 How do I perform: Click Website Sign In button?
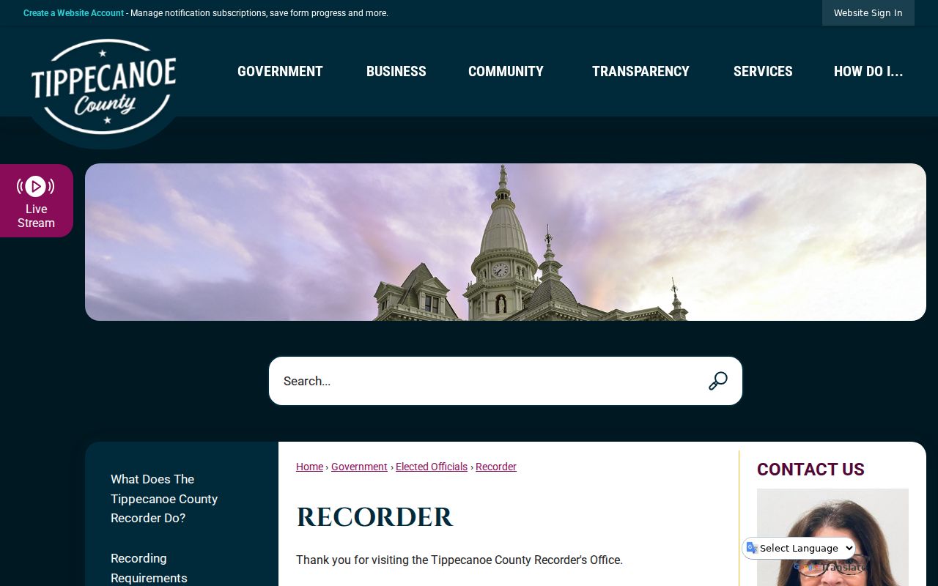868,13
